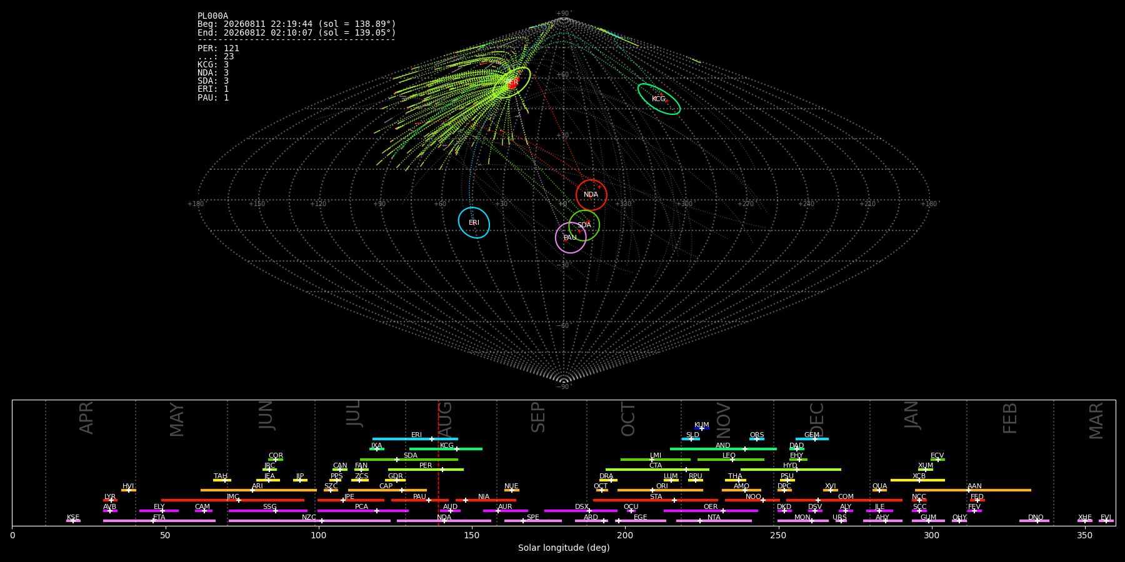Click the ERI shower bar in timeline
Viewport: 1125px width, 562px height.
415,439
